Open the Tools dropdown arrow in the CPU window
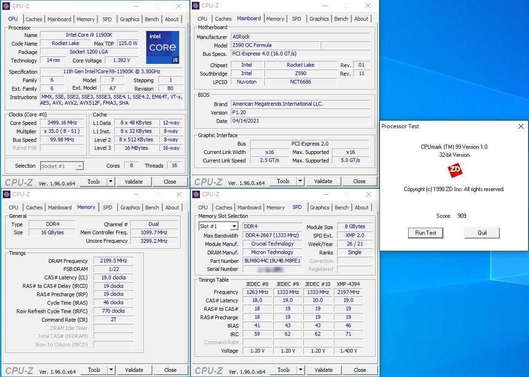The width and height of the screenshot is (529, 377). pos(111,182)
